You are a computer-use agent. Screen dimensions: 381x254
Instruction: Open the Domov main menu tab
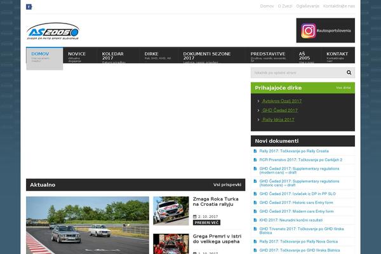click(44, 58)
